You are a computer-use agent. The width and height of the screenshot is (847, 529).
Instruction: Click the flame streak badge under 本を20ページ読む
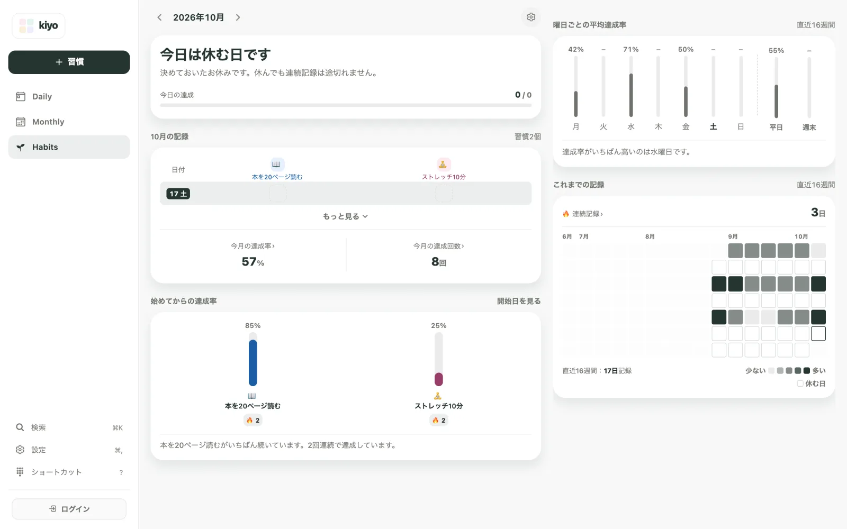(253, 420)
